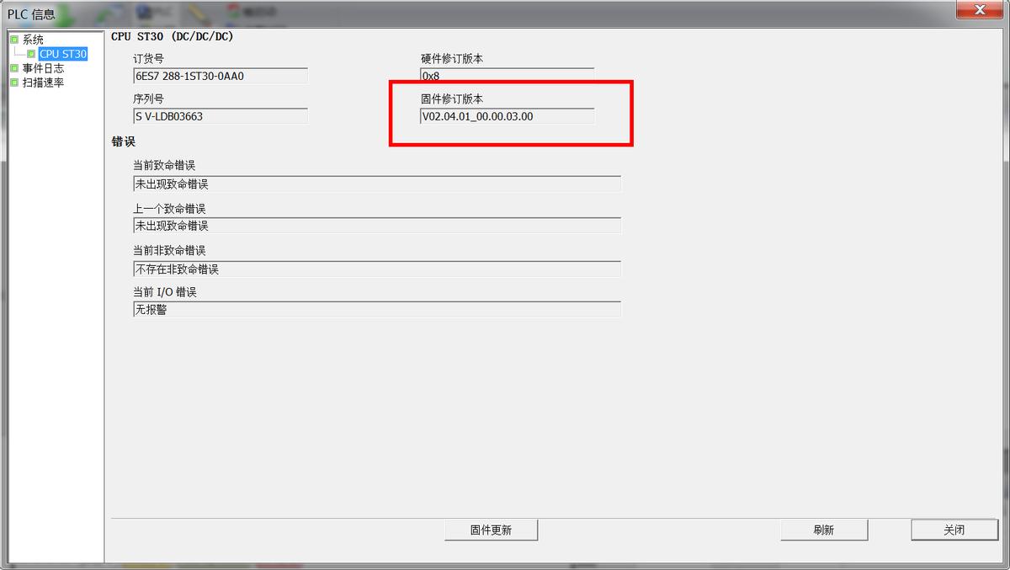Click inside the 订货号 field showing 6ES7 288-1ST30-0AA0
The image size is (1010, 570).
pyautogui.click(x=219, y=76)
